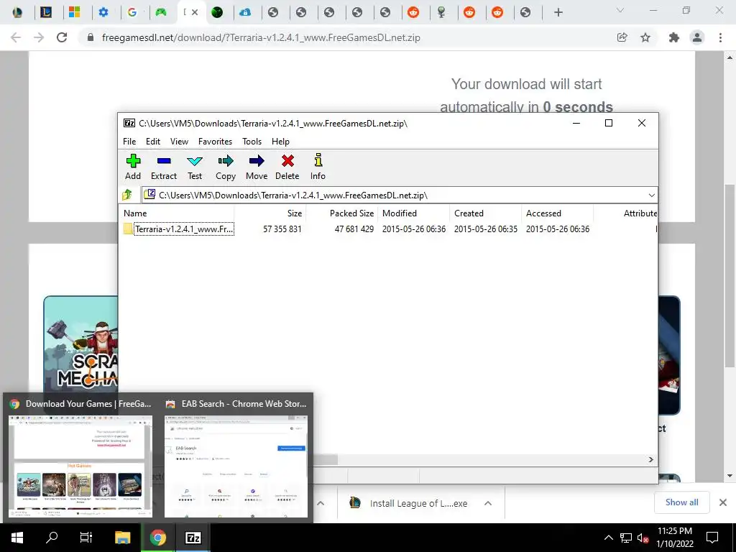The image size is (736, 552).
Task: Open the Scrap Mechanic game card
Action: pos(80,346)
